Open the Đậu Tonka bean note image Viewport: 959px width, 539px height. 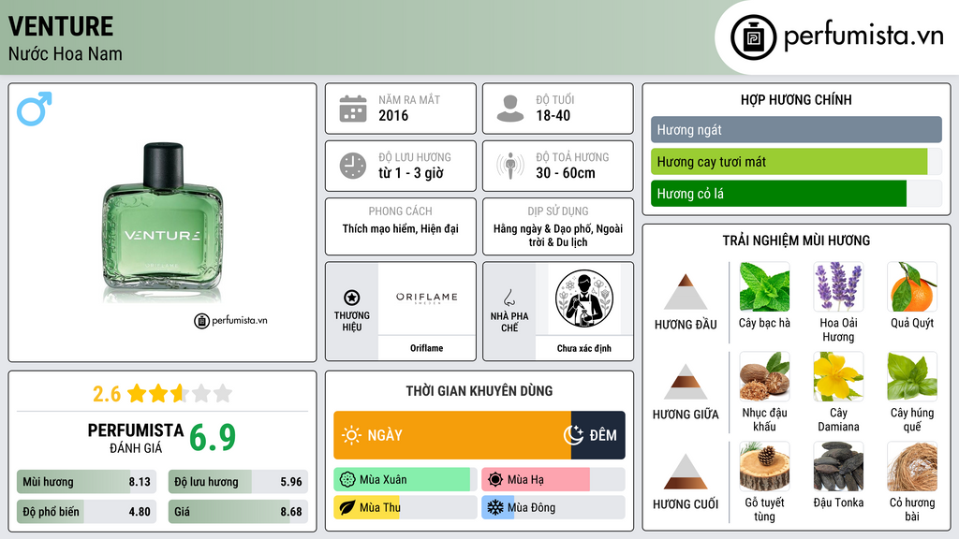(838, 467)
